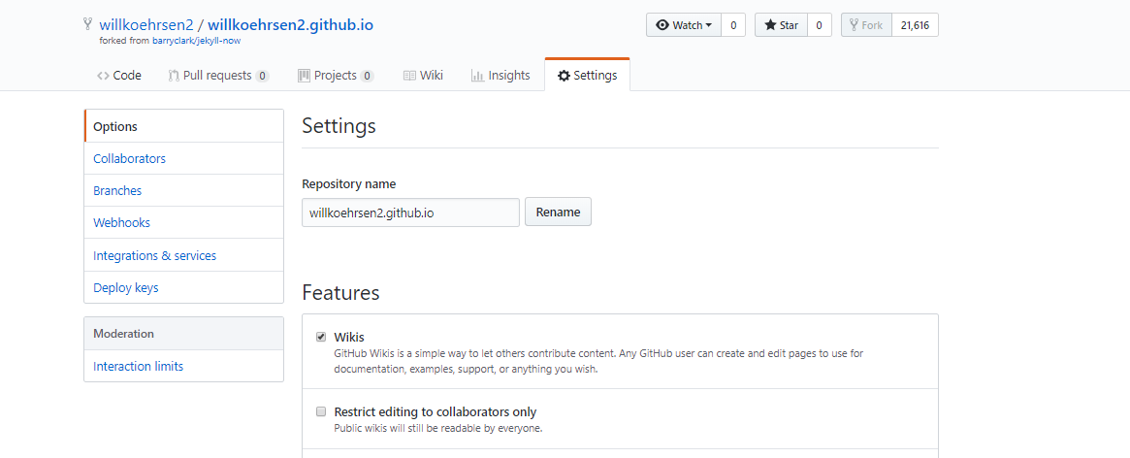
Task: Open the barryclark/jekyll-now source repository link
Action: pos(197,41)
